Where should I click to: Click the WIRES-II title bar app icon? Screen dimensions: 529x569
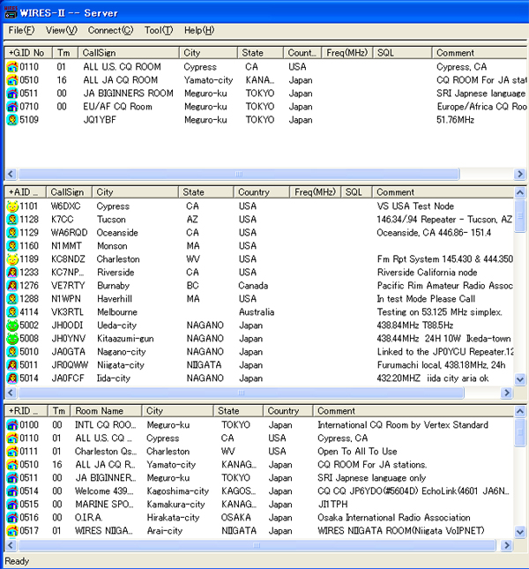[11, 12]
